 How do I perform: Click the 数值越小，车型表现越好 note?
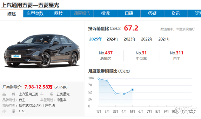[178, 29]
